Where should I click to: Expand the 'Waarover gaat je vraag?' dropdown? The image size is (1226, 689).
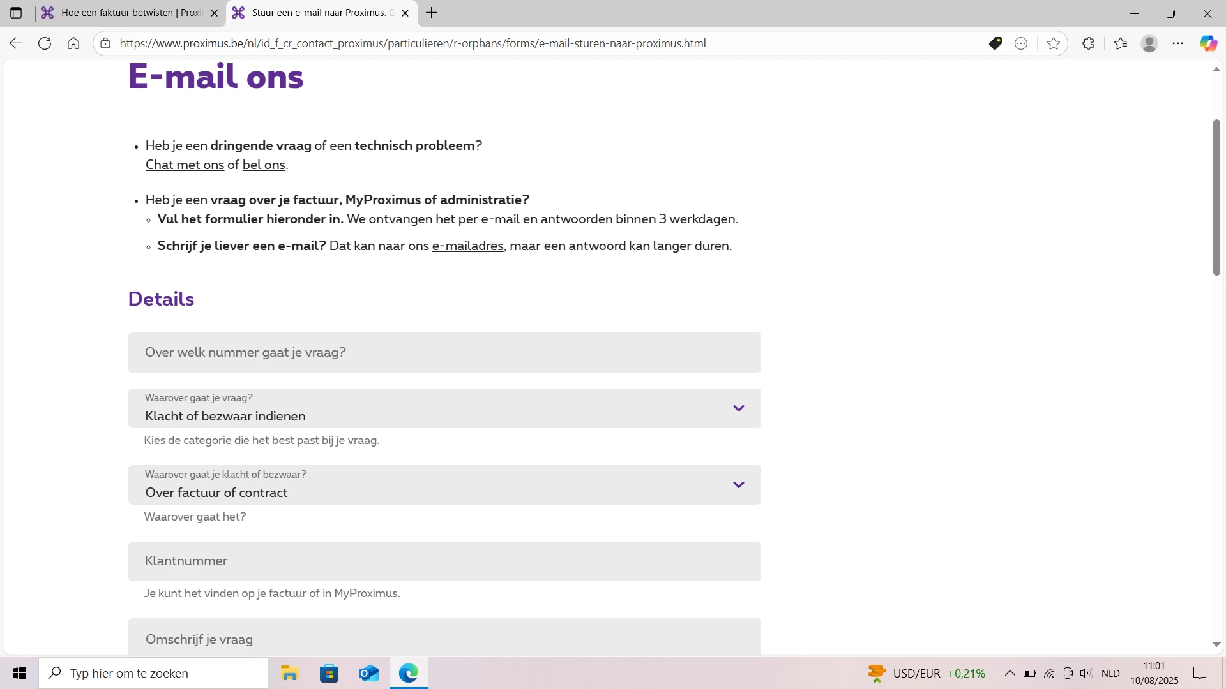444,408
